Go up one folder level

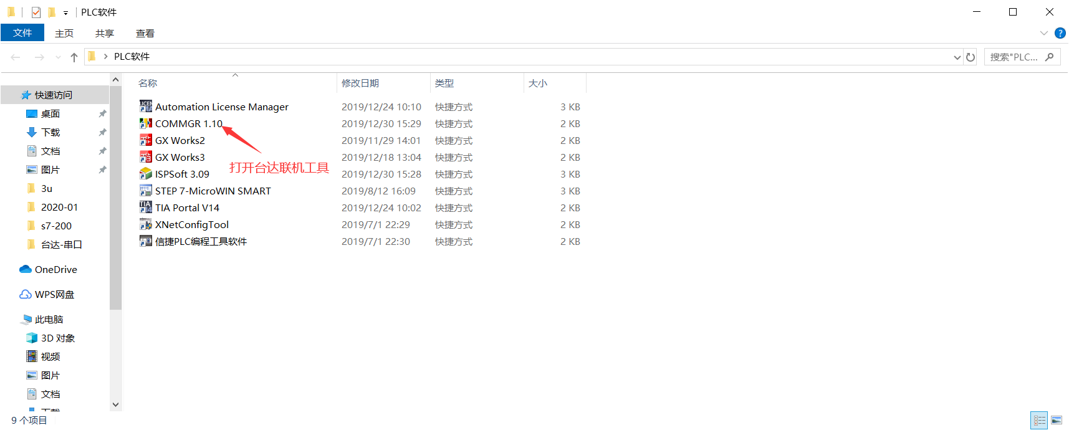(x=74, y=57)
